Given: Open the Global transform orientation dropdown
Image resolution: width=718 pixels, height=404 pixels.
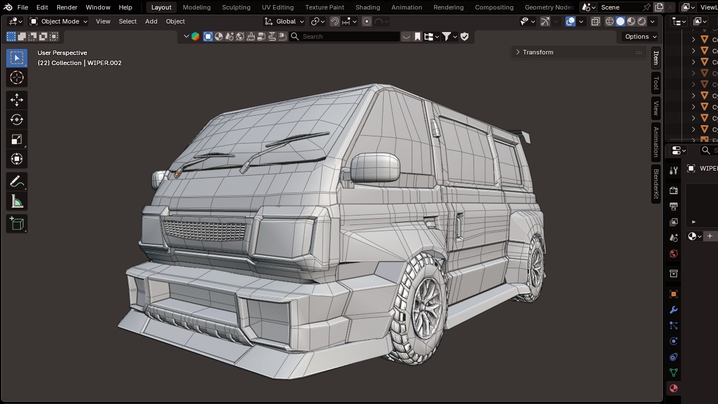Looking at the screenshot, I should (x=284, y=21).
